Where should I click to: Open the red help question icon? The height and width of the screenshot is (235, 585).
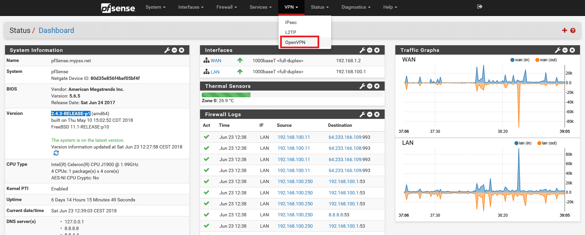point(573,31)
